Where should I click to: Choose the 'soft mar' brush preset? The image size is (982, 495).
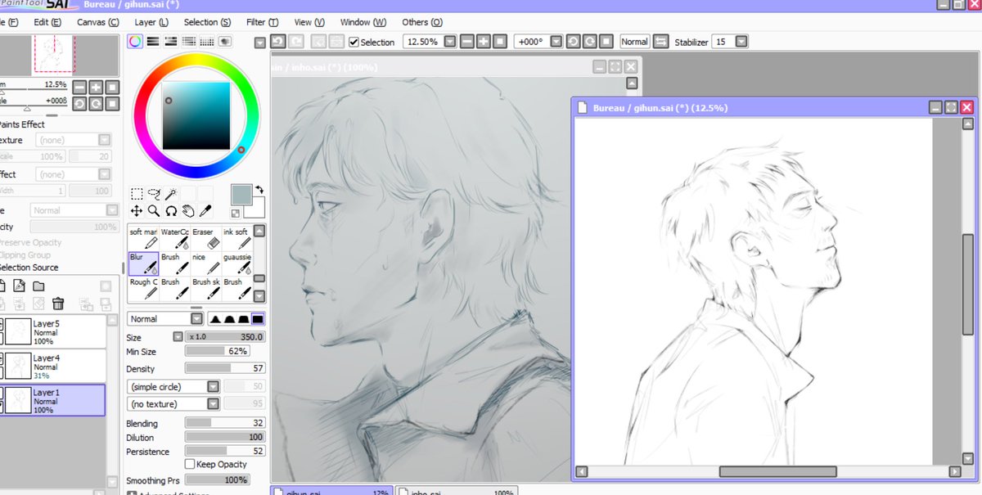click(x=143, y=238)
